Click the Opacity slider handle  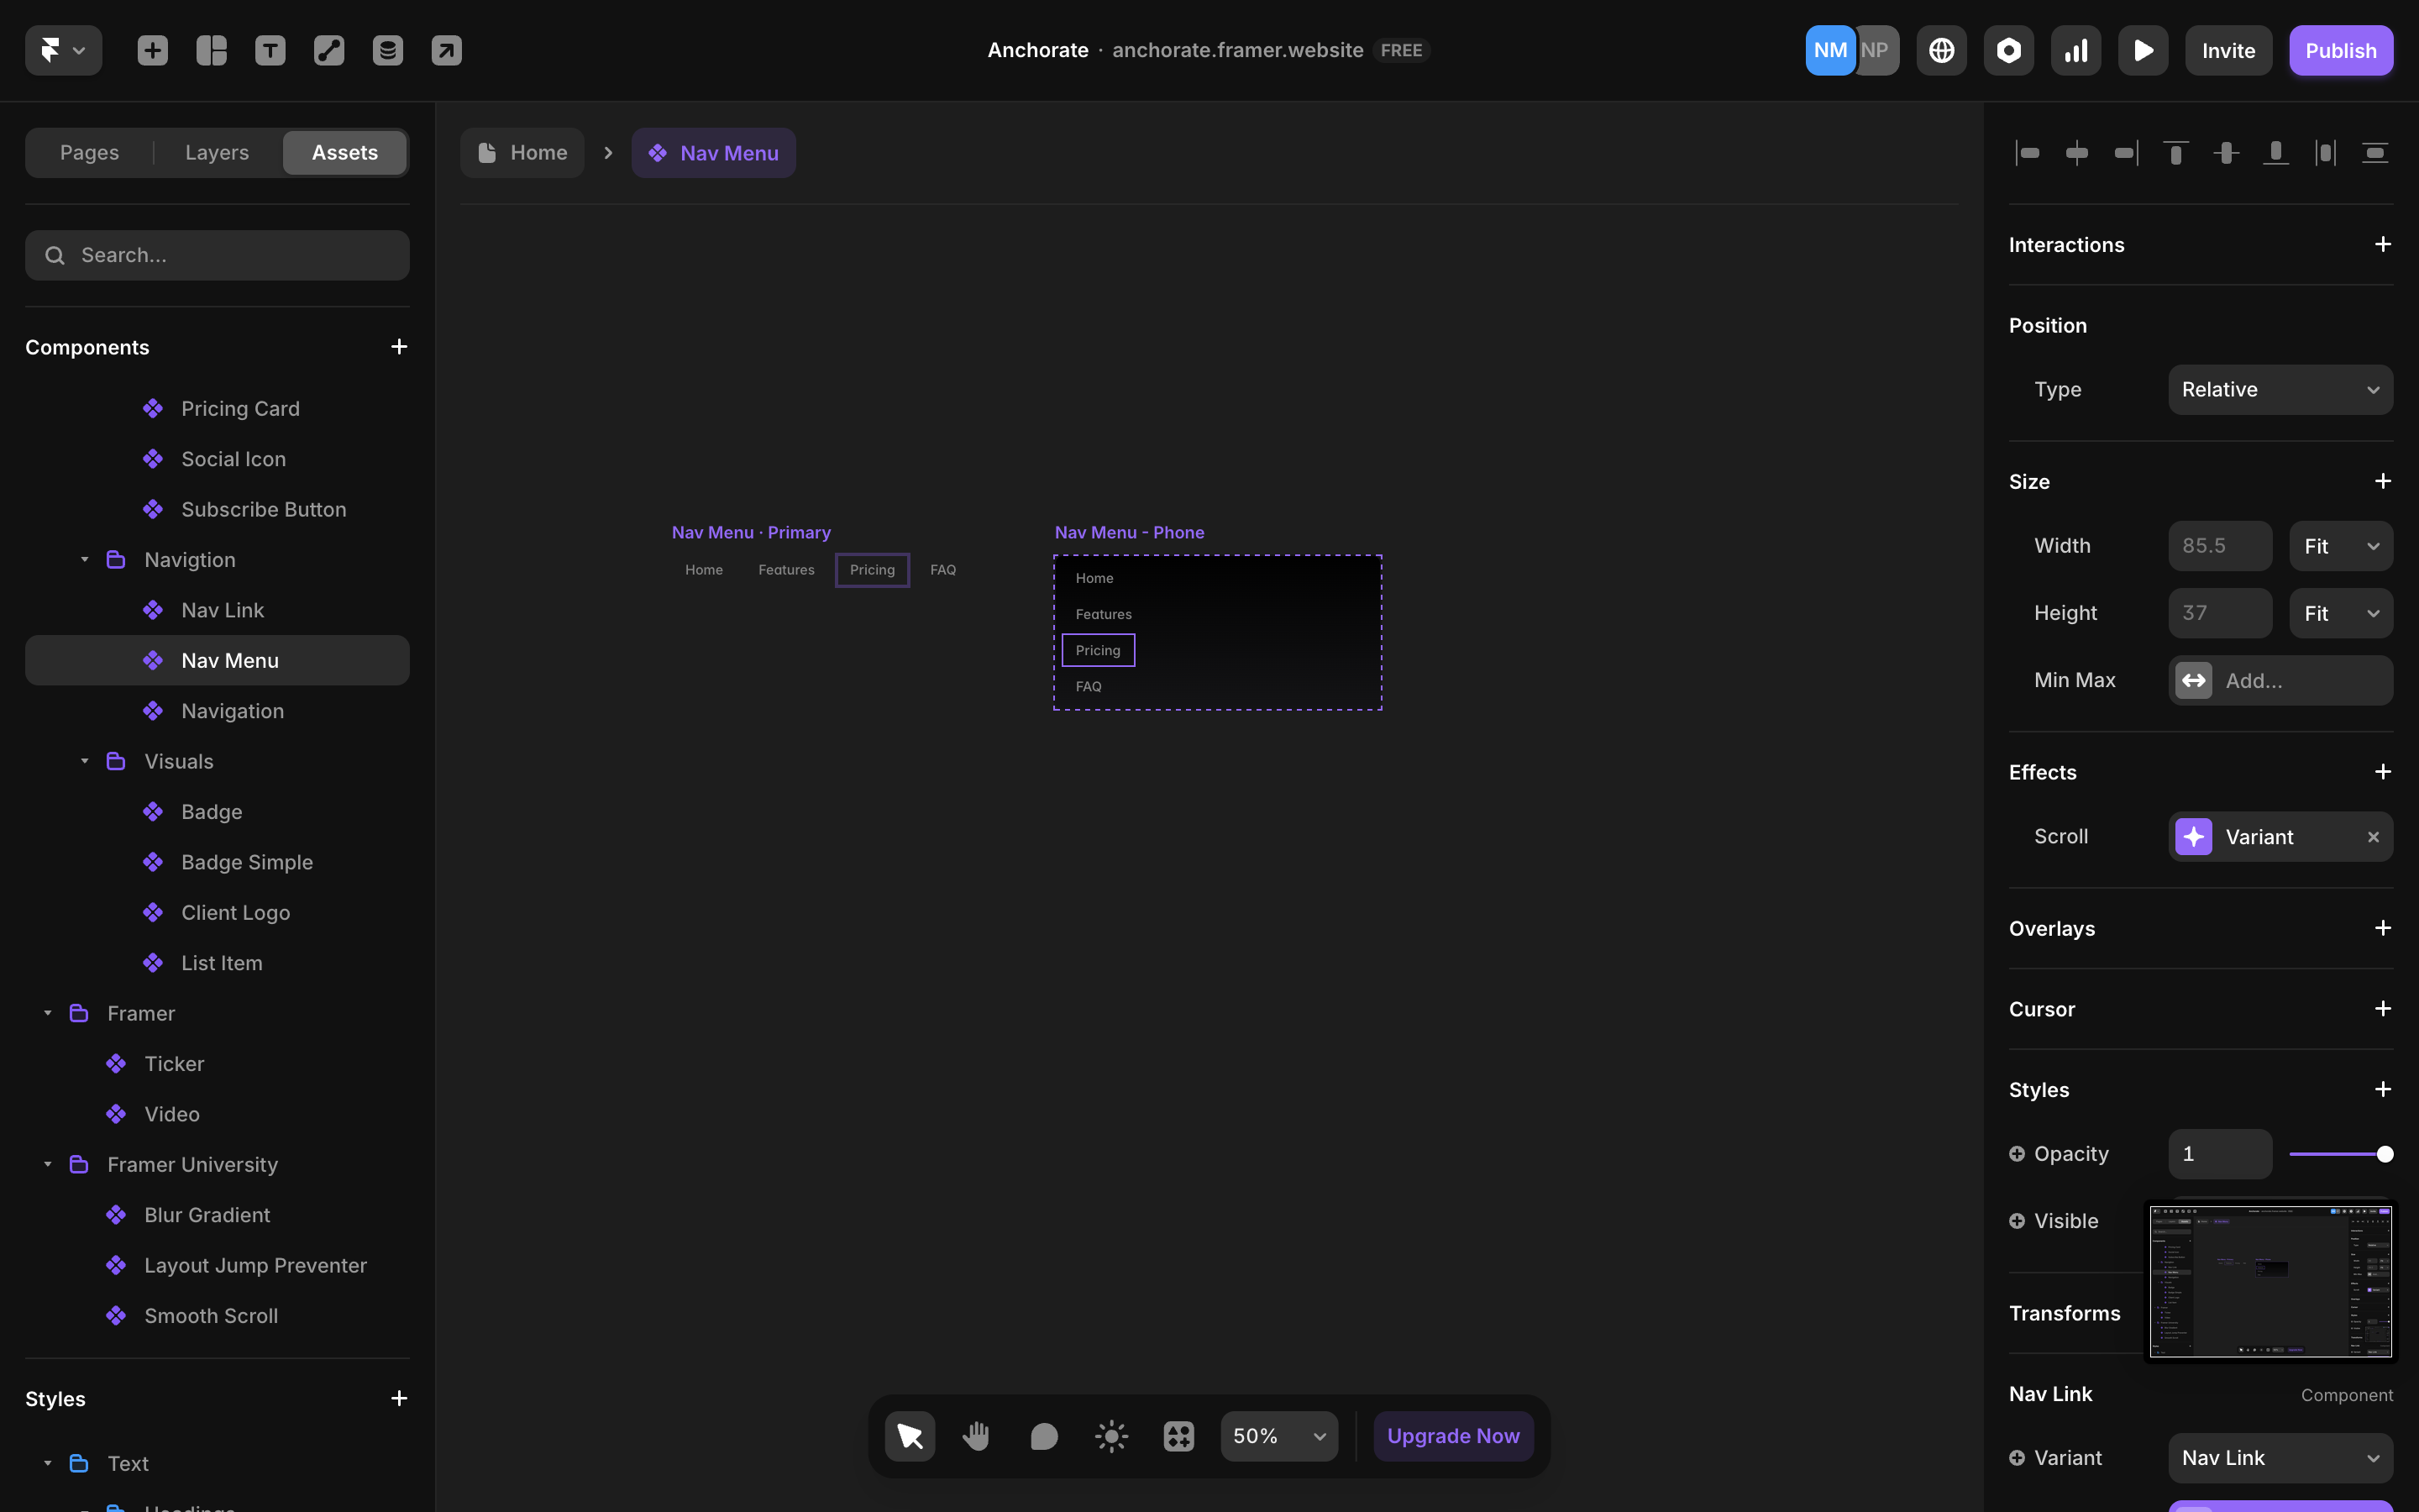2385,1154
